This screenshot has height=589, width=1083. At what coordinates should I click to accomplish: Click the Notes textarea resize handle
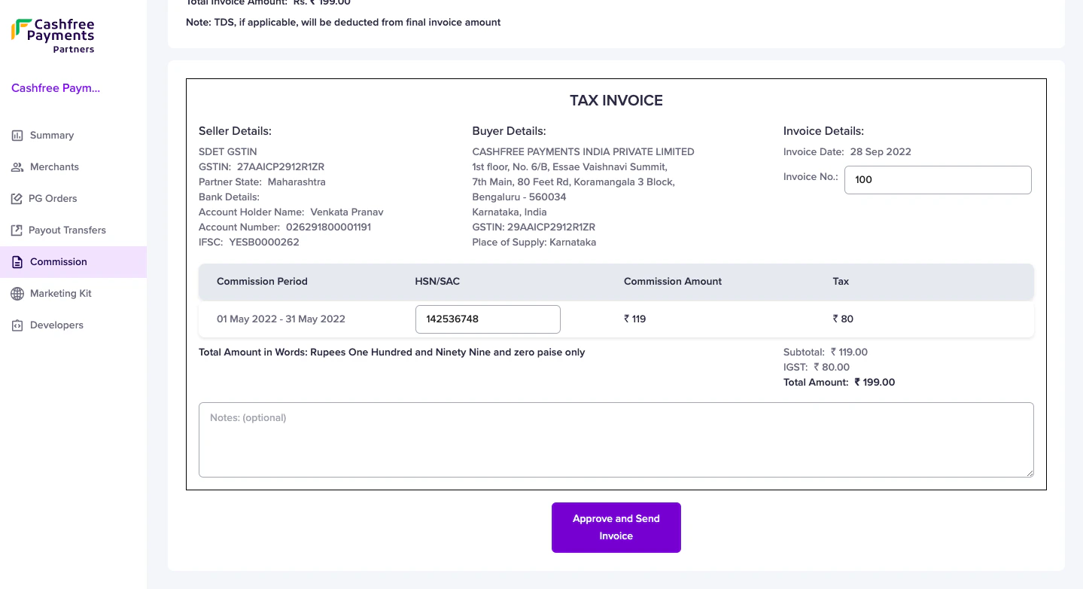point(1030,473)
